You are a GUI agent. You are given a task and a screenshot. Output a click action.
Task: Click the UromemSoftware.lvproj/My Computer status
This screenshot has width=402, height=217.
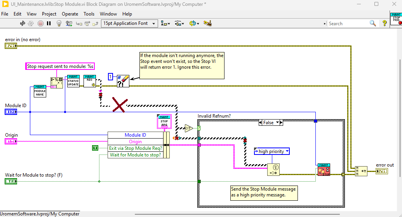click(40, 214)
